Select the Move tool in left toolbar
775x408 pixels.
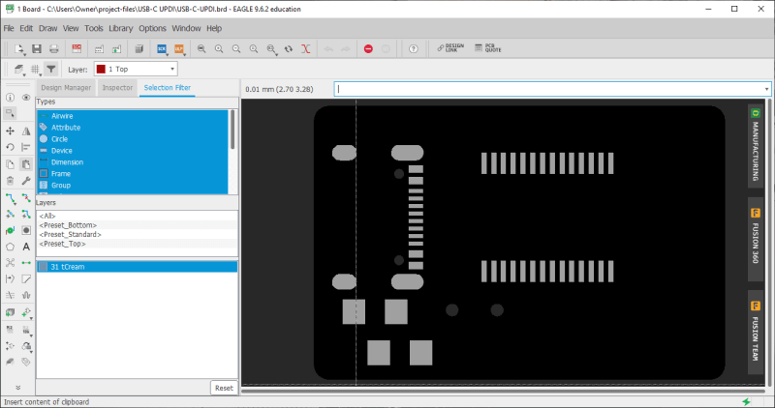pos(10,131)
